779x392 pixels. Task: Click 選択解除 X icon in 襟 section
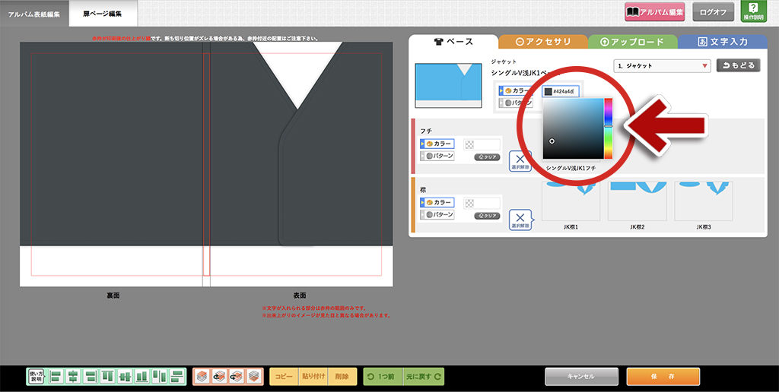(520, 220)
